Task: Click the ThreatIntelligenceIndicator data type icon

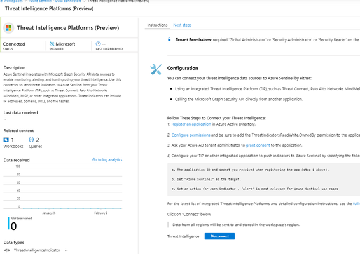Action: pyautogui.click(x=8, y=250)
